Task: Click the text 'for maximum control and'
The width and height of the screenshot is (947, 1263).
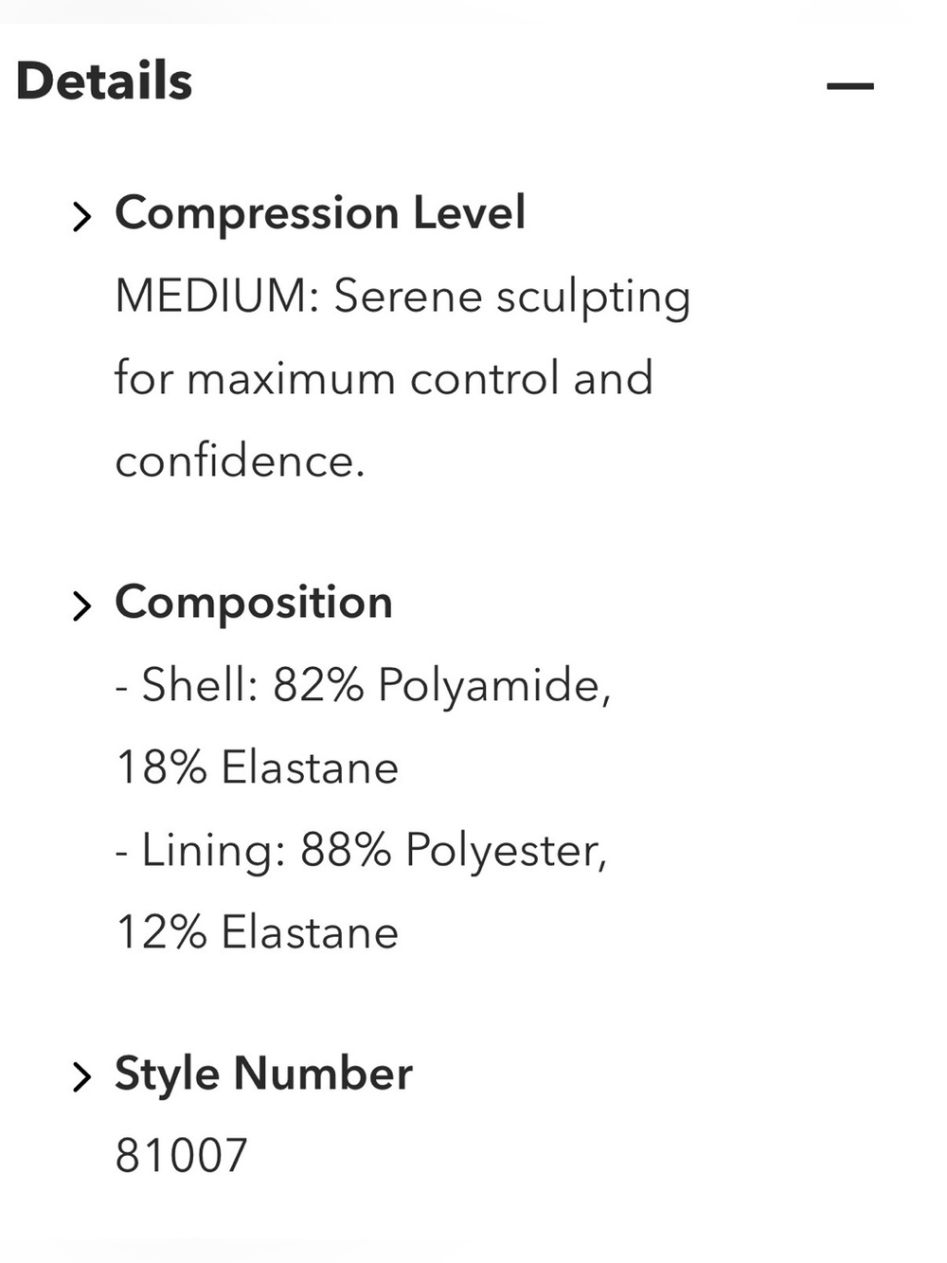Action: click(x=384, y=378)
